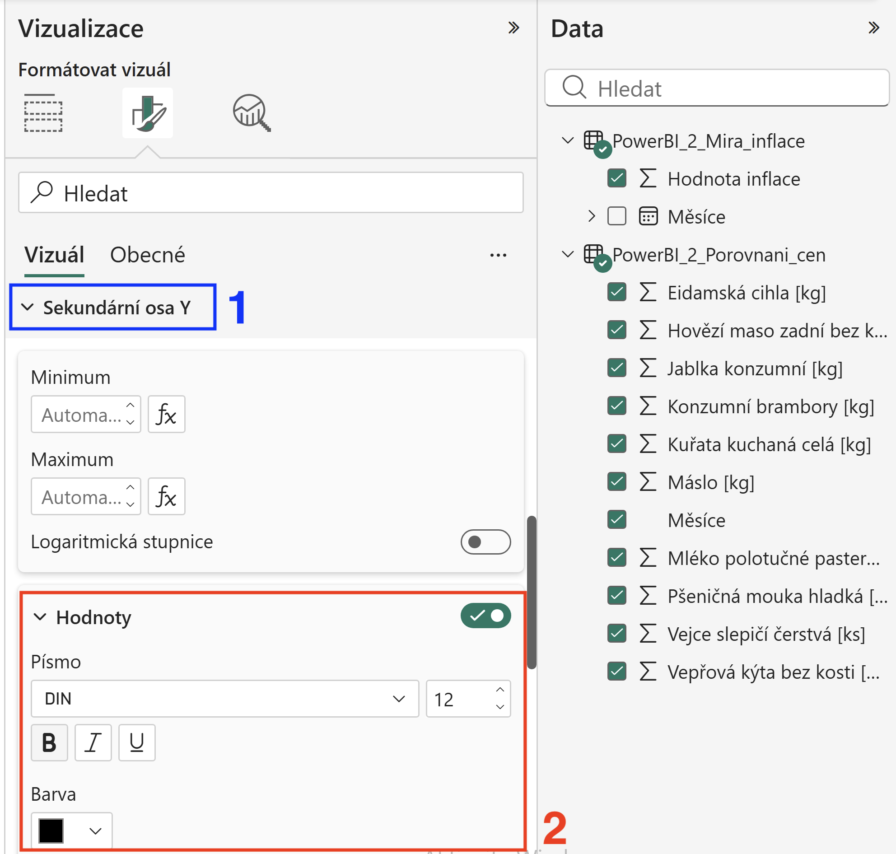Collapse the PowerBI_2_Mira_inflace table tree
This screenshot has width=896, height=854.
point(567,140)
